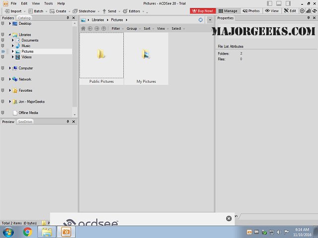Switch to View mode

coord(272,11)
